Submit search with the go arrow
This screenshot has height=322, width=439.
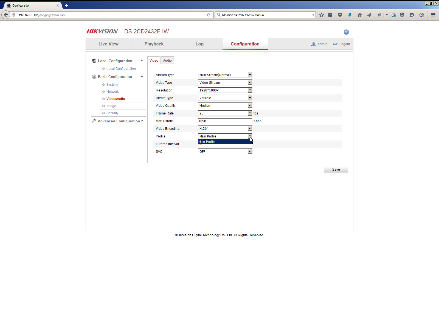[313, 15]
